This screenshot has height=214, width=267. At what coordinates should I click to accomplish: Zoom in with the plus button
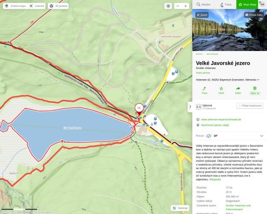pyautogui.click(x=185, y=6)
